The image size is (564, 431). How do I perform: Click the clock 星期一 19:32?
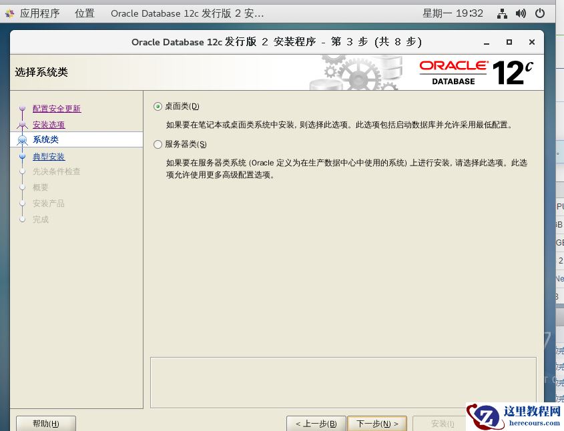(453, 13)
